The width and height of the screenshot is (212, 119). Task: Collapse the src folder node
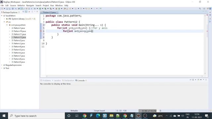click(x=4, y=22)
